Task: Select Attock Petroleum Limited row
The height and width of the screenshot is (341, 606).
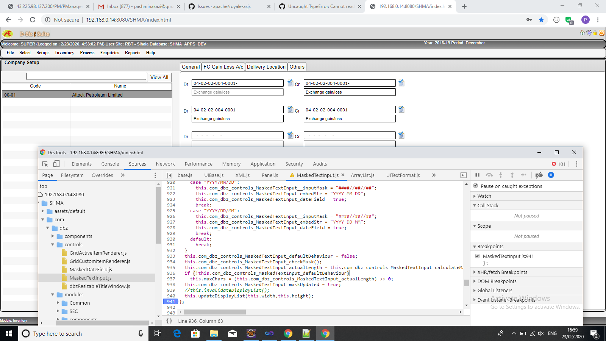Action: click(x=87, y=95)
